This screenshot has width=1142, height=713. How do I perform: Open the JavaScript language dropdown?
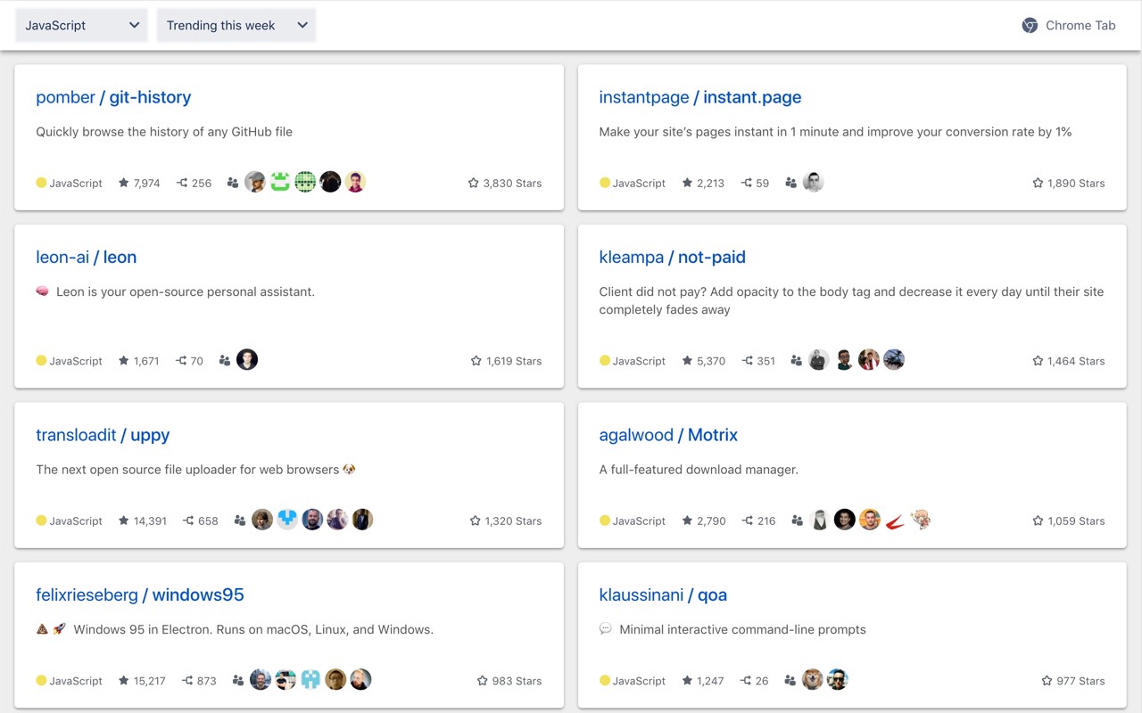(81, 25)
